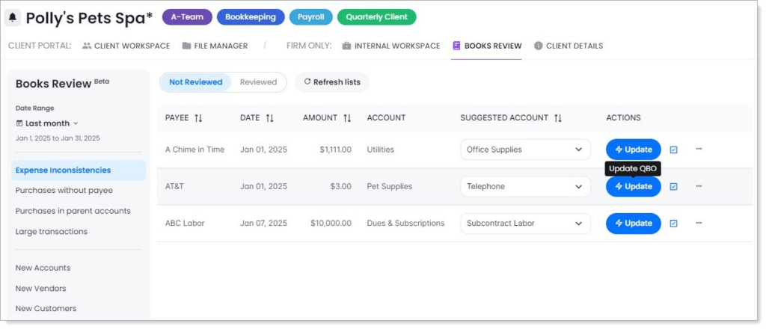This screenshot has height=329, width=766.
Task: Open more options menu for ABC Labor
Action: coord(699,223)
